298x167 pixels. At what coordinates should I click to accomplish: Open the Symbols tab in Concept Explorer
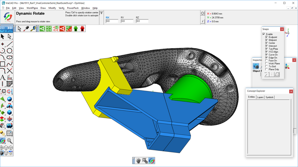(269, 97)
